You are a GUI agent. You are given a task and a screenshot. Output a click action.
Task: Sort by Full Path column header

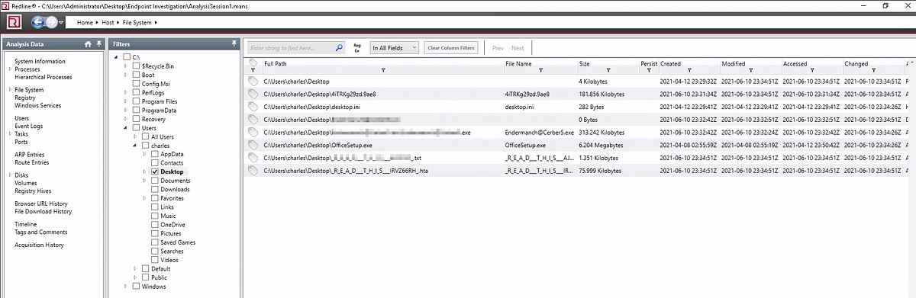pyautogui.click(x=276, y=63)
